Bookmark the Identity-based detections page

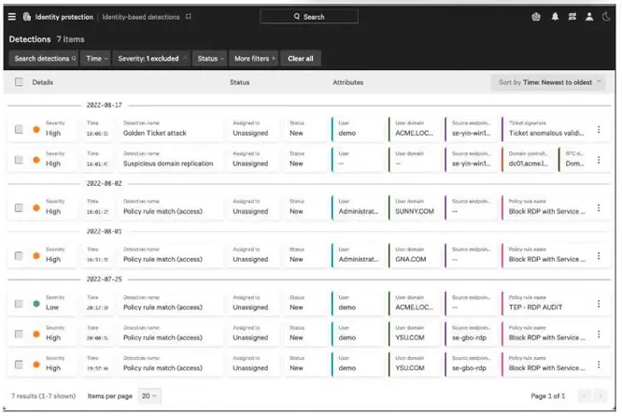point(189,17)
